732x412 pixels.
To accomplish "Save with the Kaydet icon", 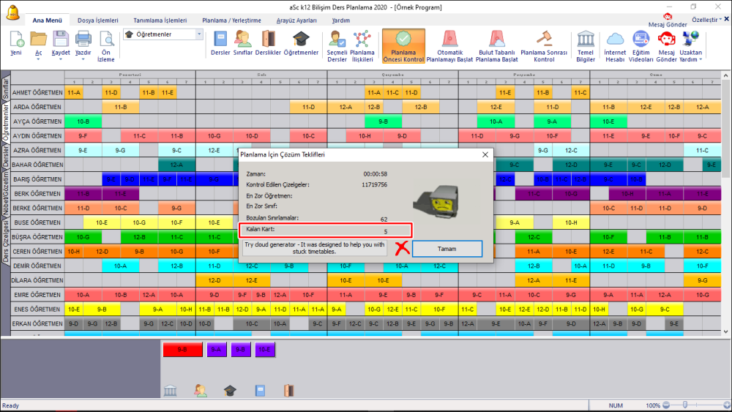I will [x=61, y=40].
